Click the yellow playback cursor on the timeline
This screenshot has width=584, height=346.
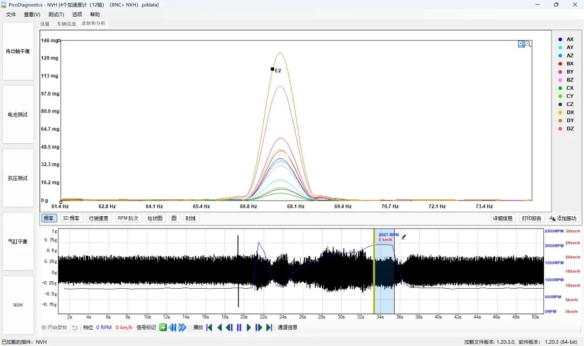(x=374, y=271)
